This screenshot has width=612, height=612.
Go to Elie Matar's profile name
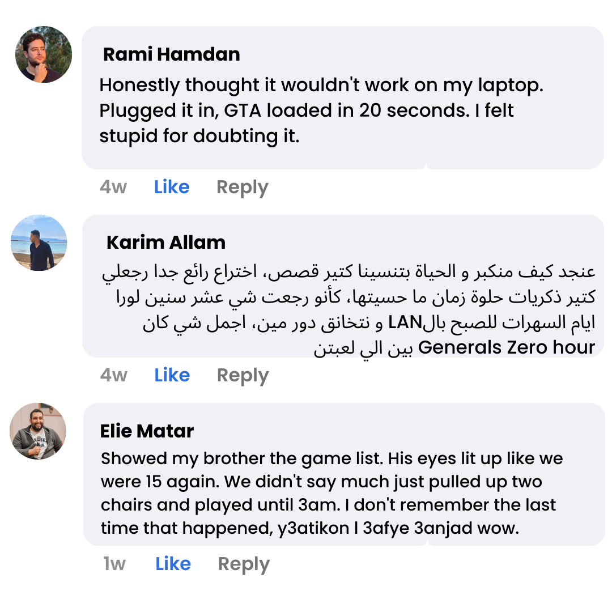[x=147, y=431]
